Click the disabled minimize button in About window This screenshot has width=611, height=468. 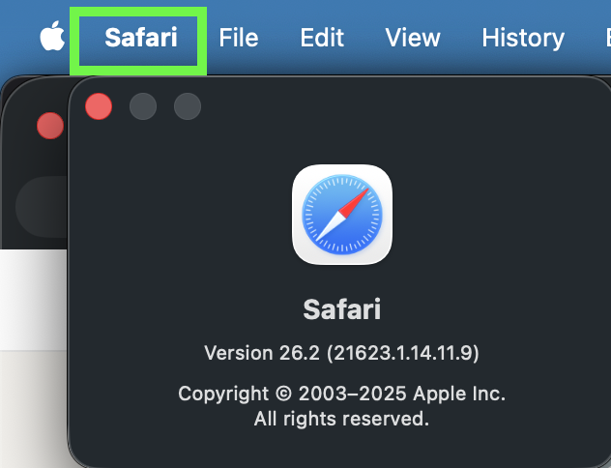click(x=143, y=106)
